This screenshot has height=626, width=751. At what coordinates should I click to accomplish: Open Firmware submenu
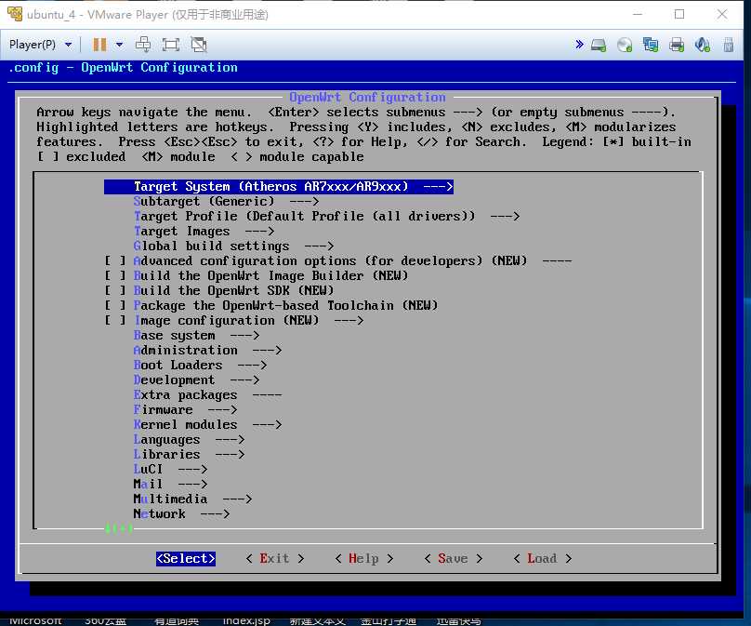coord(185,409)
